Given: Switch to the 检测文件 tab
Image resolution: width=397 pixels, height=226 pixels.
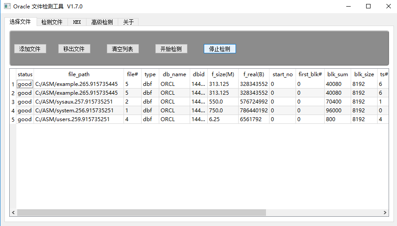Looking at the screenshot, I should coord(52,22).
